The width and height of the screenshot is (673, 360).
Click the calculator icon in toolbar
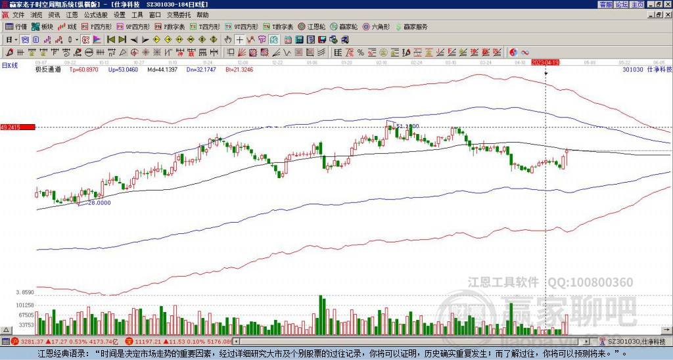coord(299,39)
